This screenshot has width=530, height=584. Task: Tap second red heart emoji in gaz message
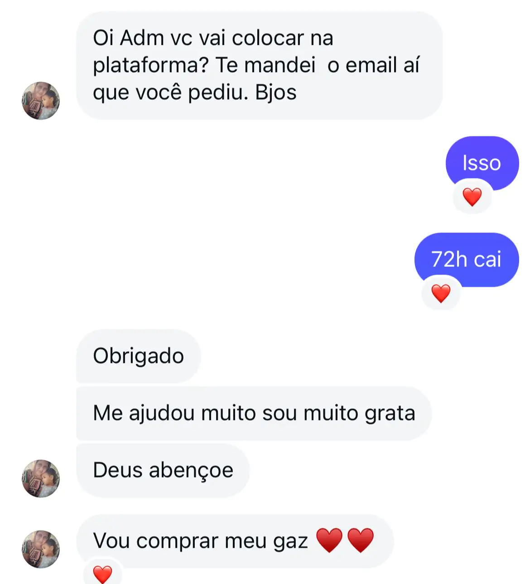click(x=361, y=540)
